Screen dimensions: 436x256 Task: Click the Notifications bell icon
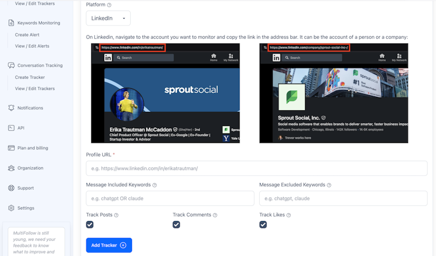click(11, 108)
